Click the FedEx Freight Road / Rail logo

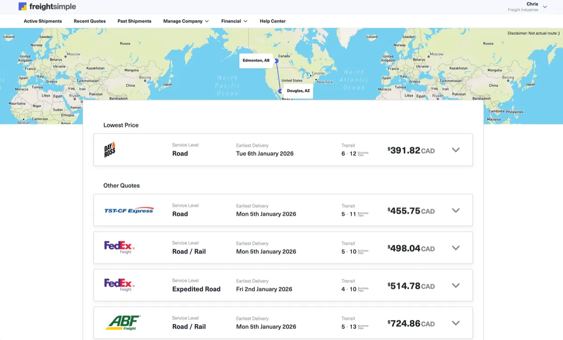pos(119,247)
